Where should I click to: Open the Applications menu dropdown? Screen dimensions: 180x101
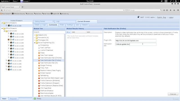[x=5, y=1]
